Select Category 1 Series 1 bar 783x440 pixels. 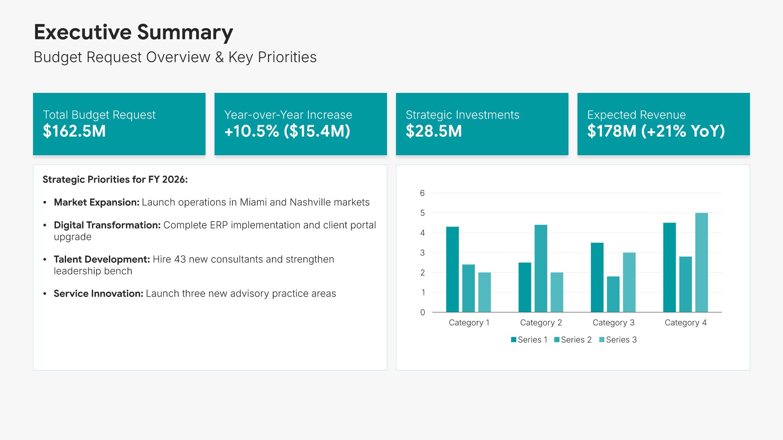click(452, 270)
